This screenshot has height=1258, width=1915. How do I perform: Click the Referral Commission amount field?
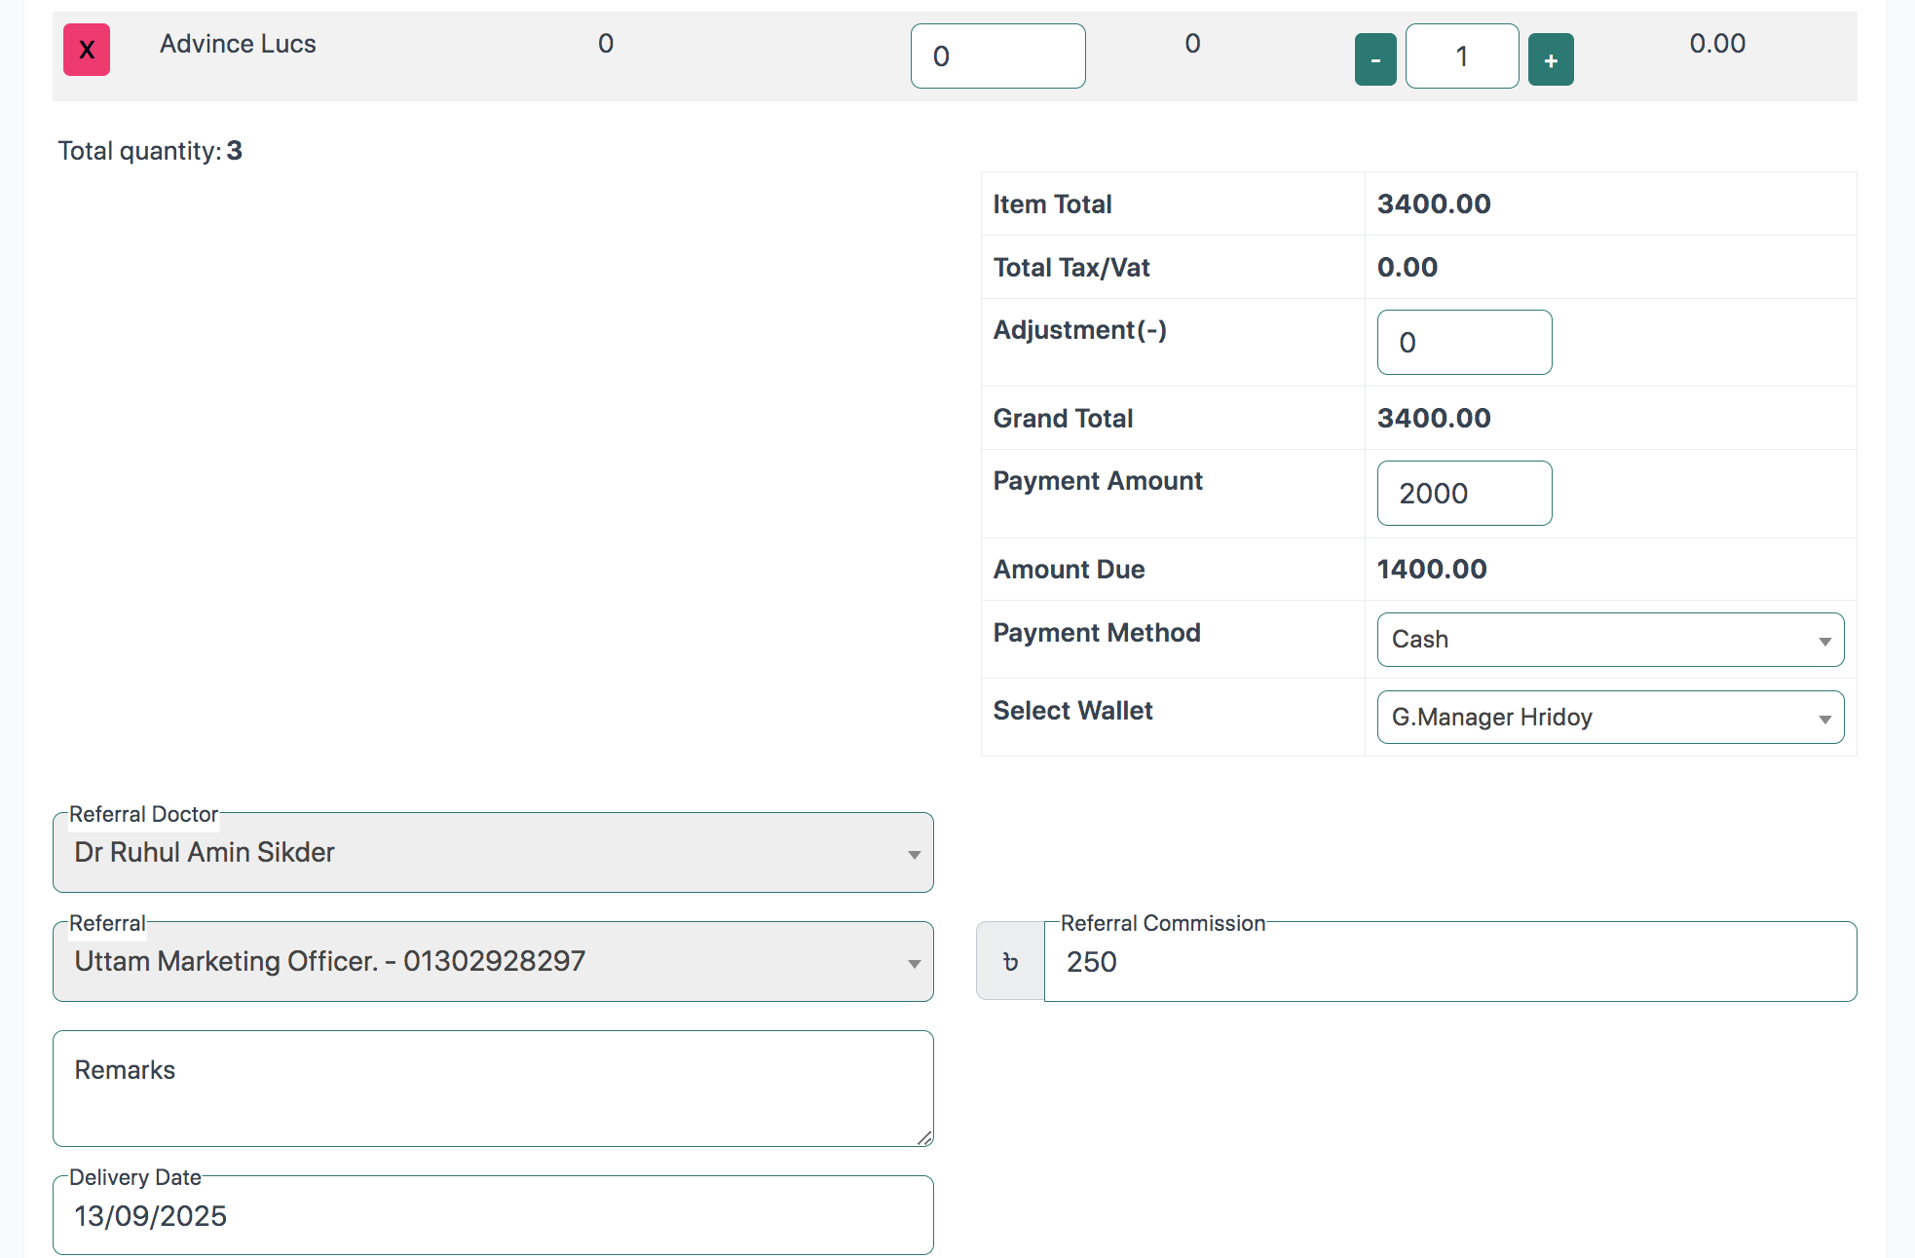pyautogui.click(x=1449, y=962)
